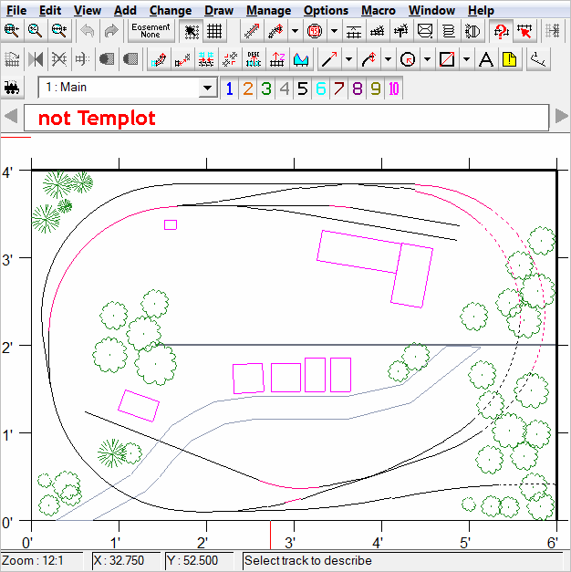Select the turnout placement tool
Screen dimensions: 571x572
[x=401, y=31]
